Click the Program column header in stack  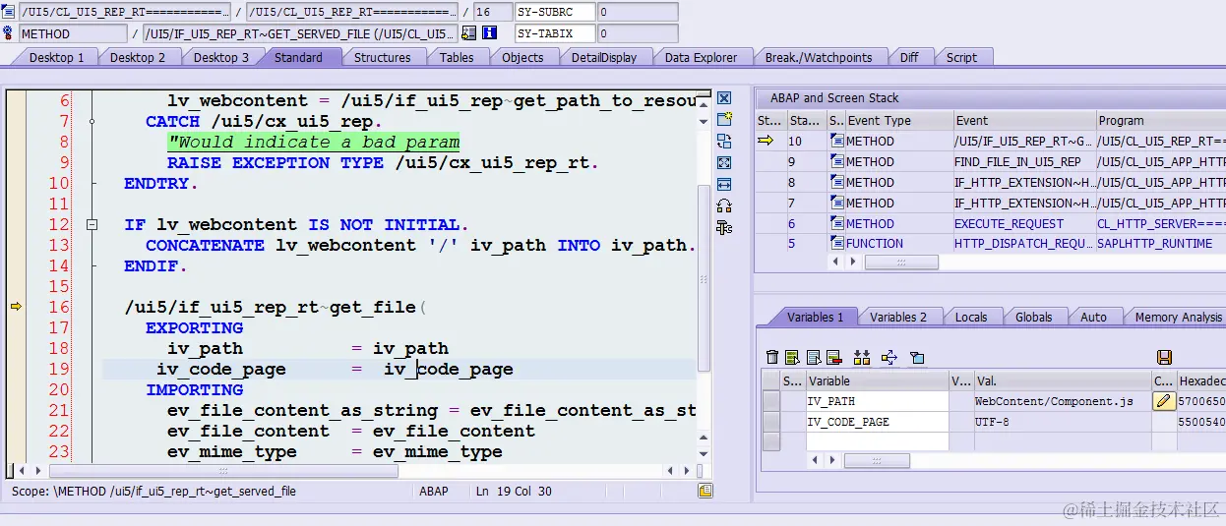tap(1161, 120)
